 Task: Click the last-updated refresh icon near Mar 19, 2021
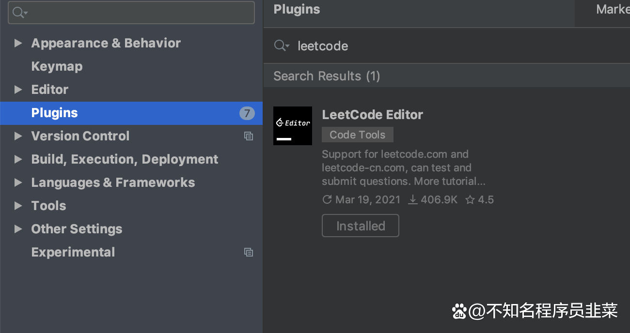327,199
